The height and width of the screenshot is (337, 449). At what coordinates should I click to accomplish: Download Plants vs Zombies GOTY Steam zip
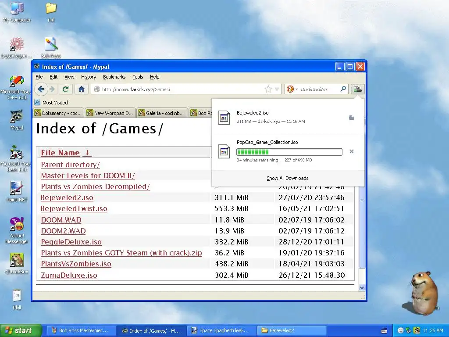[x=121, y=253]
